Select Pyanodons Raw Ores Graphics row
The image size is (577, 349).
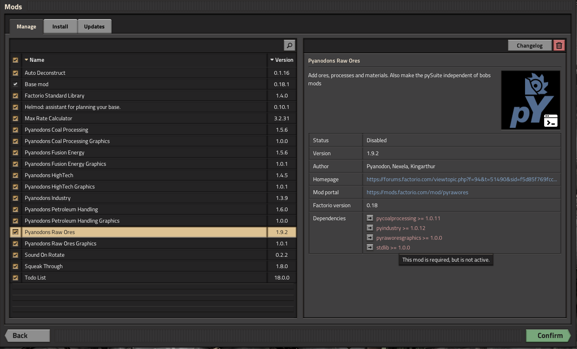click(x=153, y=243)
